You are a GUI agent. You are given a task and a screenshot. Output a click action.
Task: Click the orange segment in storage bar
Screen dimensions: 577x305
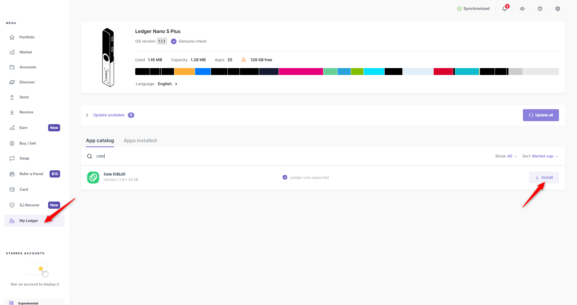coord(185,71)
